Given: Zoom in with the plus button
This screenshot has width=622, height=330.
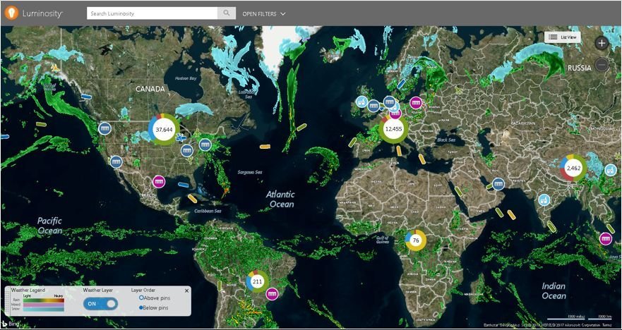Looking at the screenshot, I should pos(602,43).
